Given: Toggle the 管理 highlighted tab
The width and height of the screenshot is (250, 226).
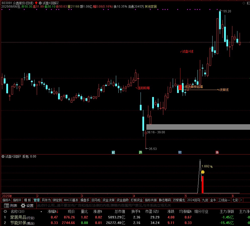Looking at the screenshot, I should (36, 200).
